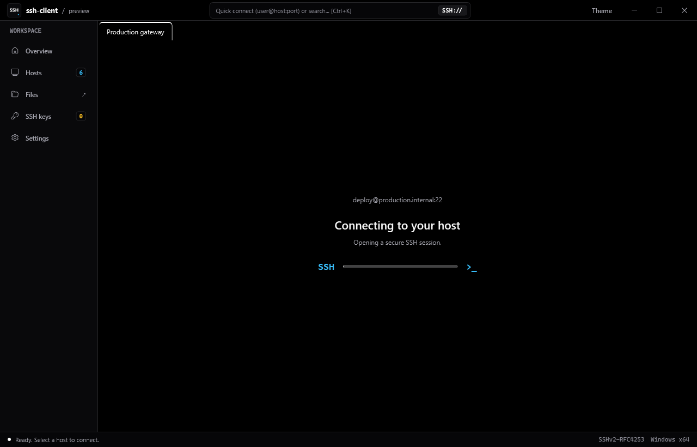697x447 pixels.
Task: Focus the Quick connect search field
Action: tap(340, 10)
